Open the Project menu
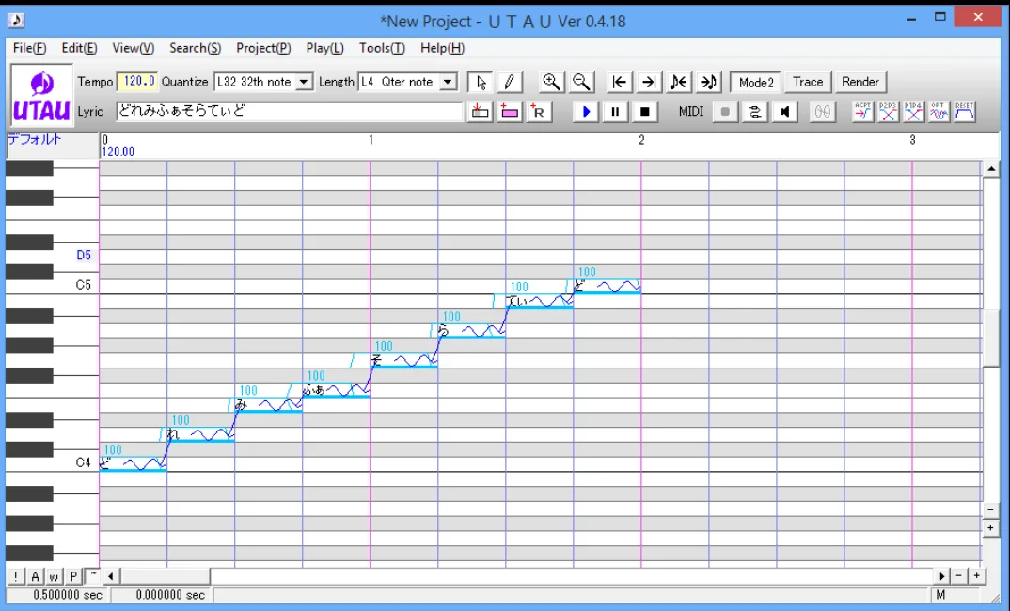Screen dimensions: 1010x611 tap(263, 48)
